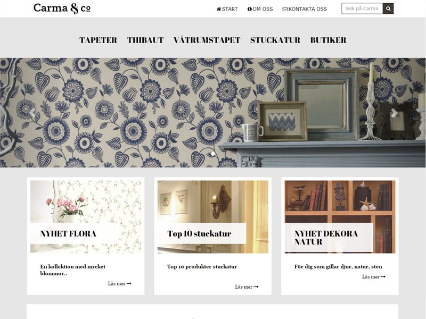Open the STUCKATUR menu item
The width and height of the screenshot is (426, 319).
pos(275,40)
